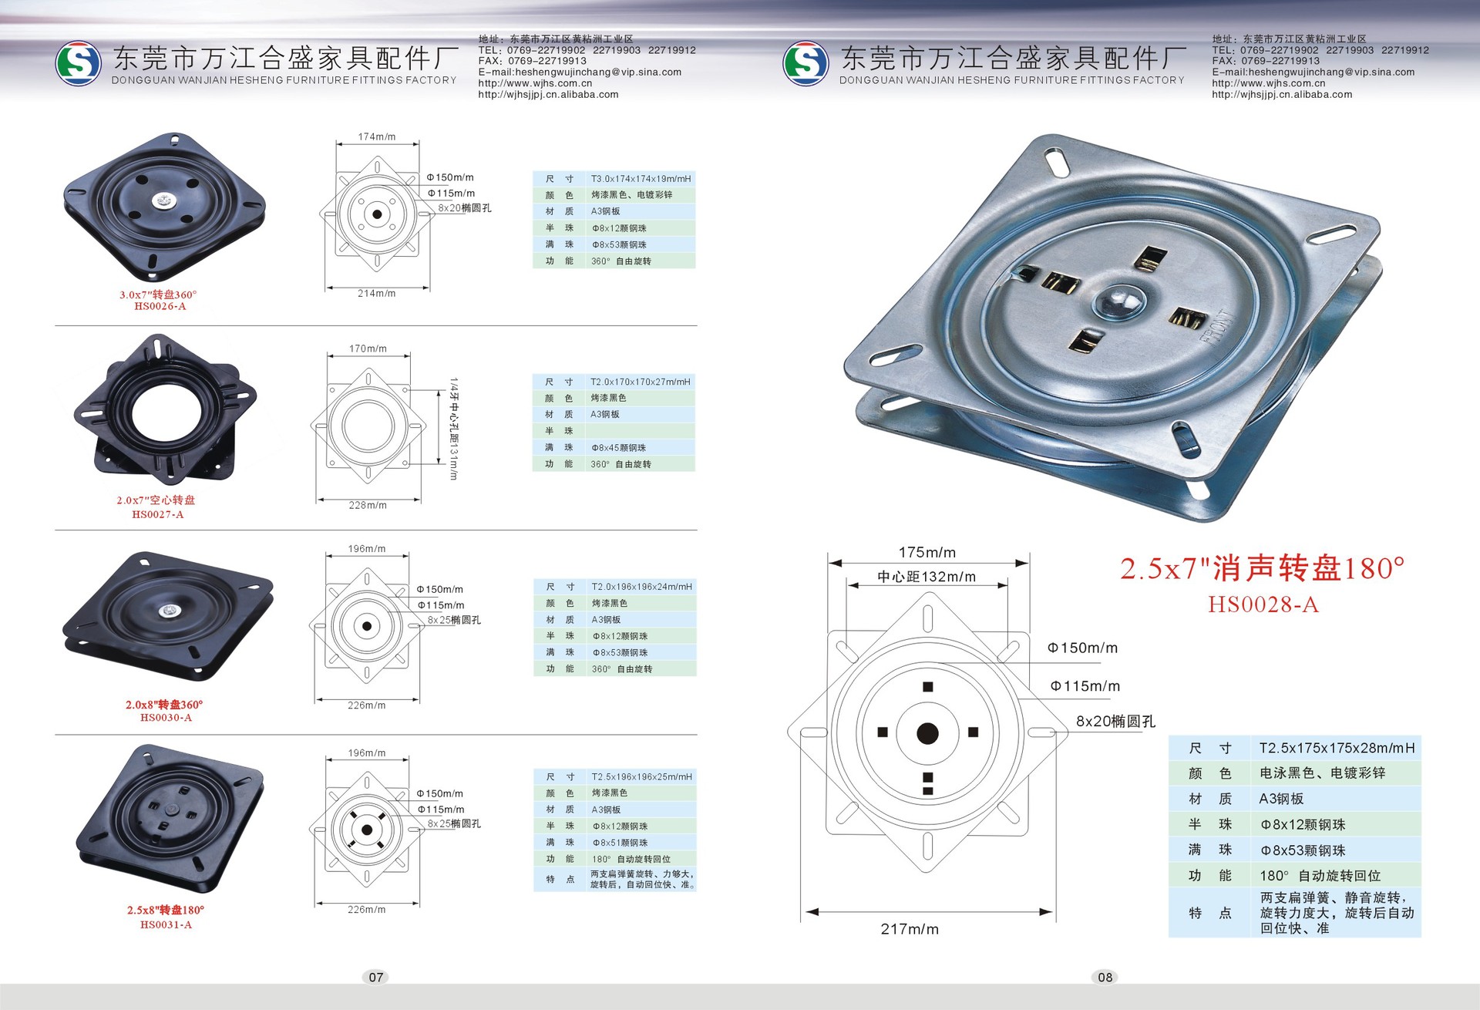Click the left page TEL phone number line
Screen dimensions: 1480x1010
(x=587, y=50)
